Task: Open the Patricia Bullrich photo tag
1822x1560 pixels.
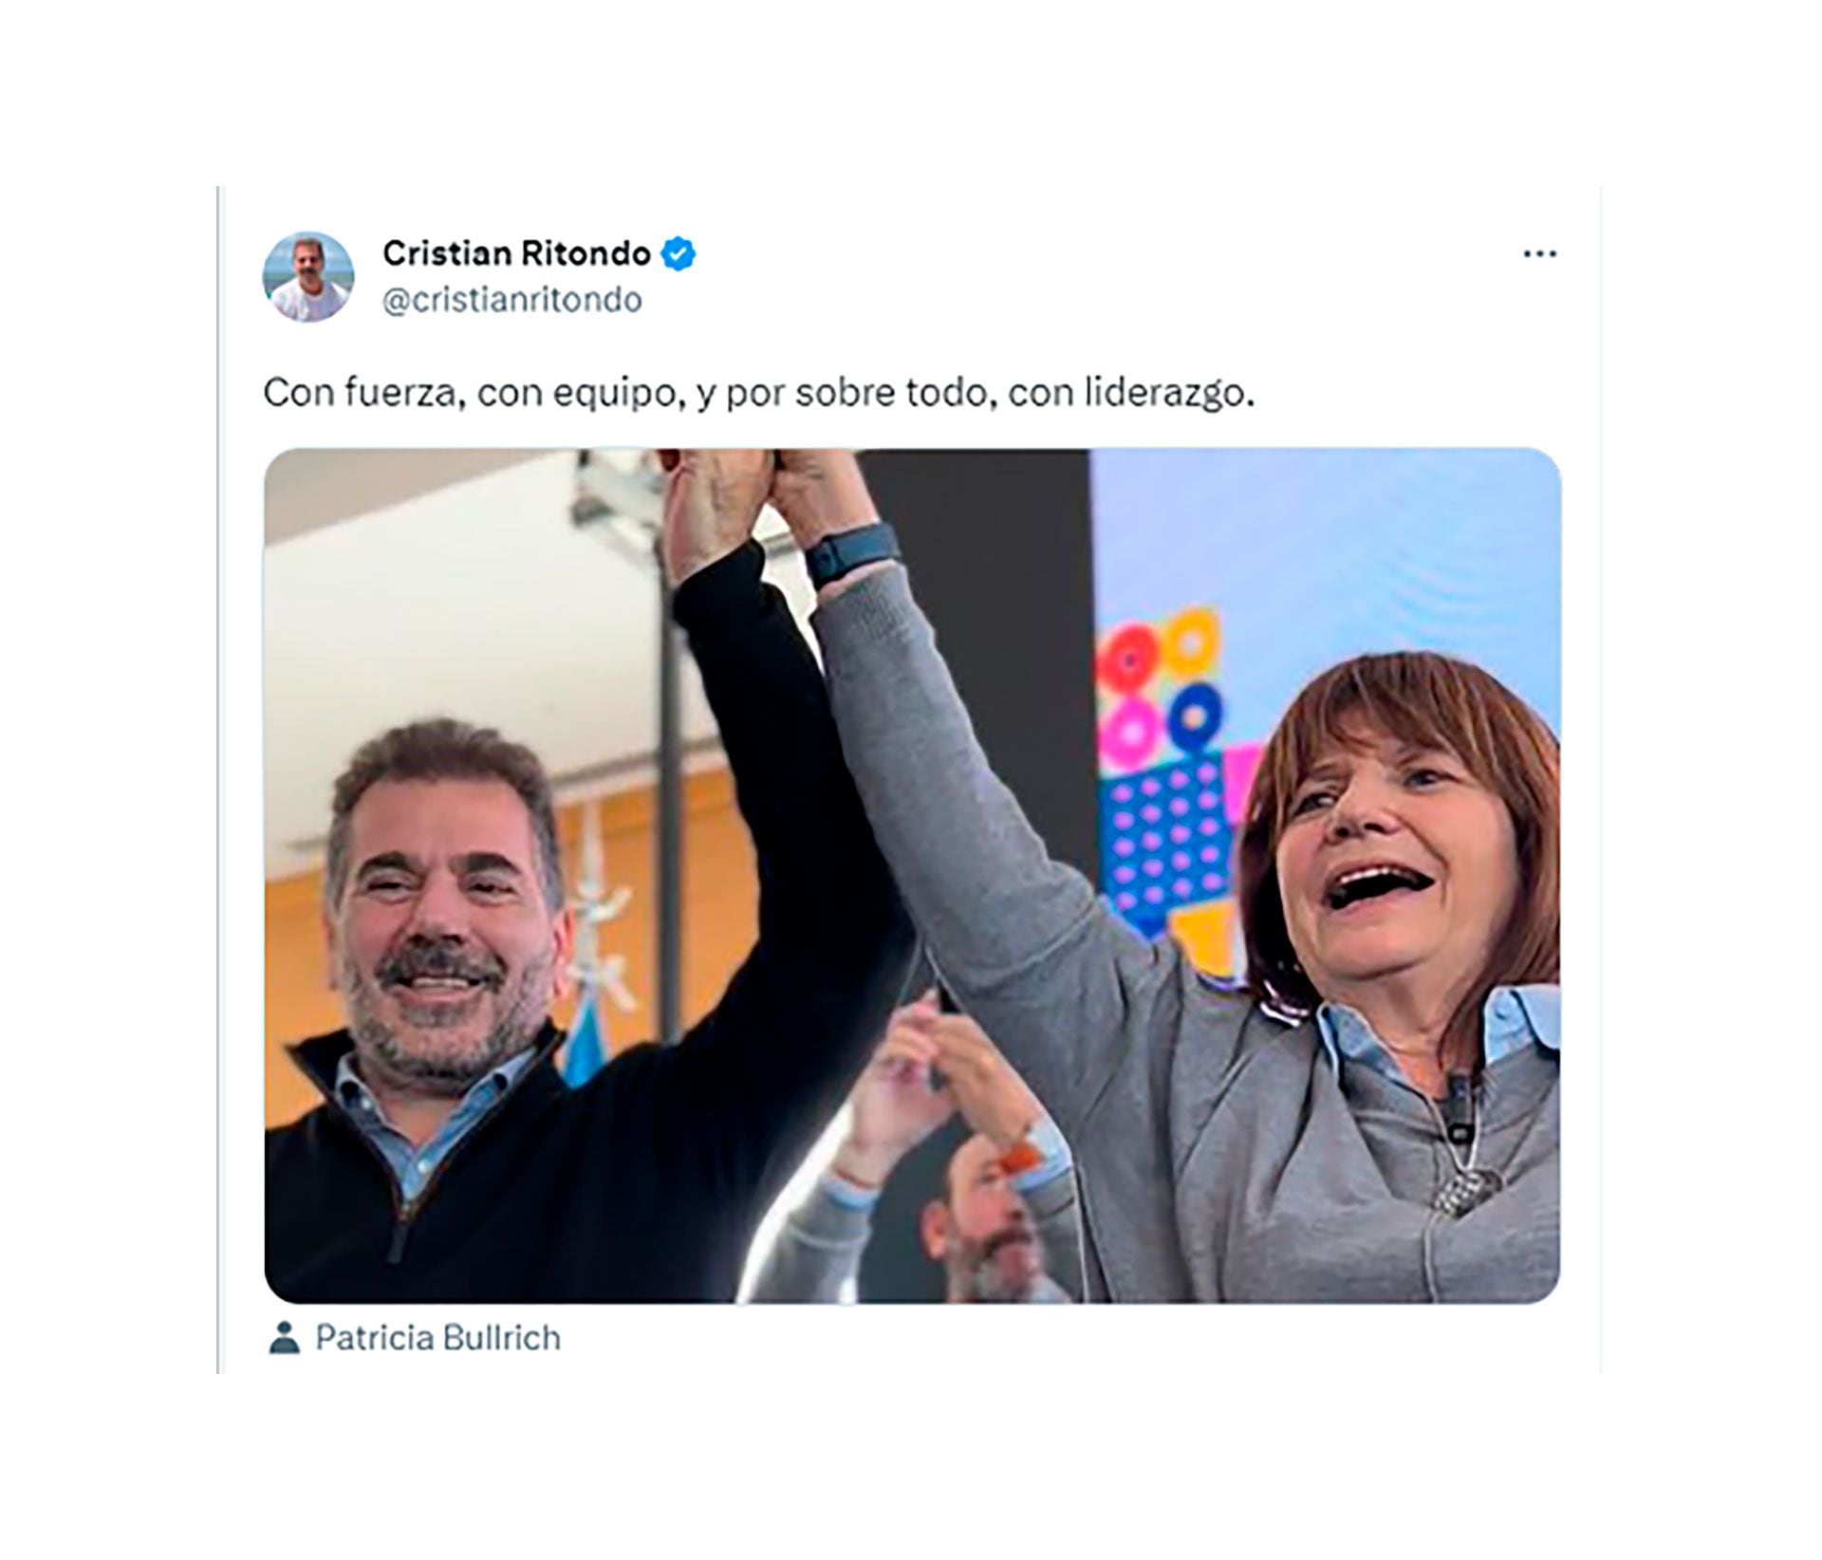Action: [437, 1338]
